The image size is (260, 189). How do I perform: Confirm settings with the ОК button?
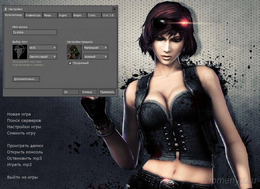pyautogui.click(x=71, y=92)
